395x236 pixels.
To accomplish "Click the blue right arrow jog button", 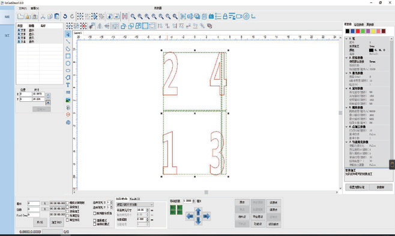I will click(x=207, y=216).
